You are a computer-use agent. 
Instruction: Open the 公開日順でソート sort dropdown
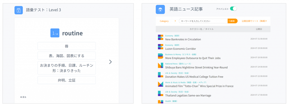tap(254, 21)
